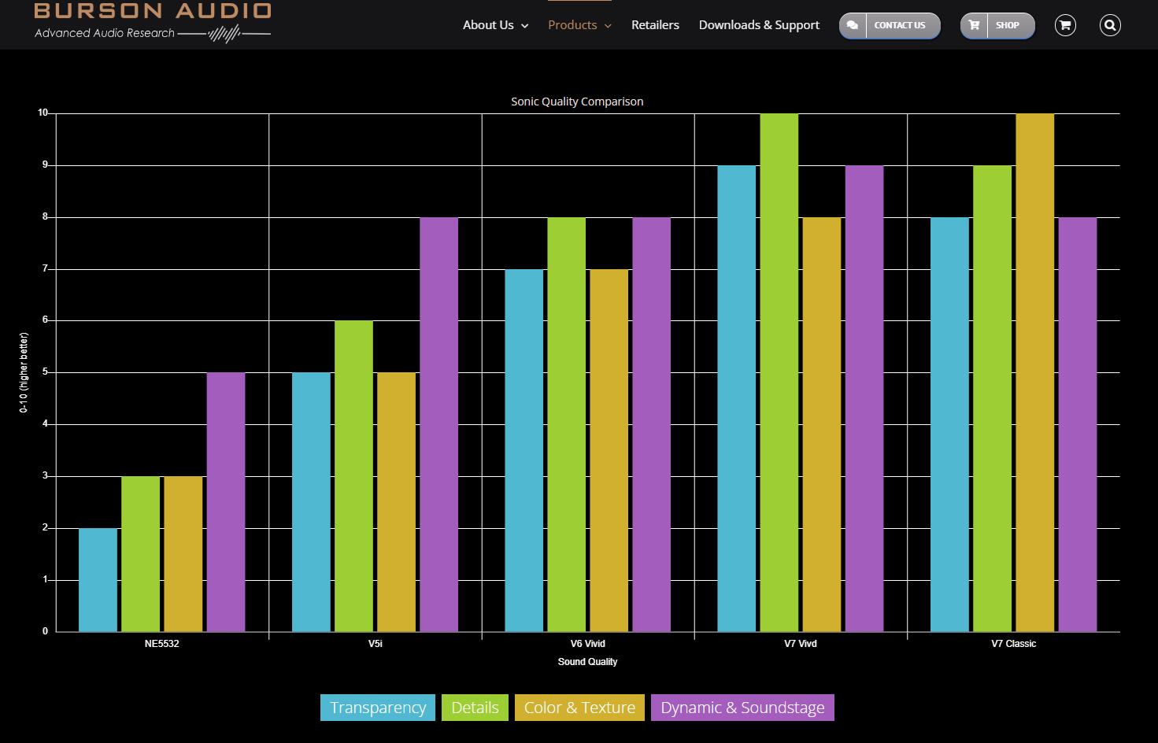Click the yellow Color & Texture bar for V7 Classic

(1035, 372)
